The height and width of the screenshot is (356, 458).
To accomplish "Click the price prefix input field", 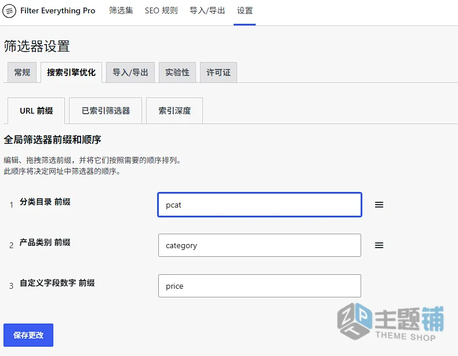I will (260, 286).
